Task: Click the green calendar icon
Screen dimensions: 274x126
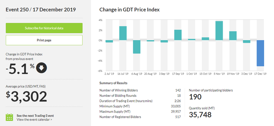Action: coord(10,117)
